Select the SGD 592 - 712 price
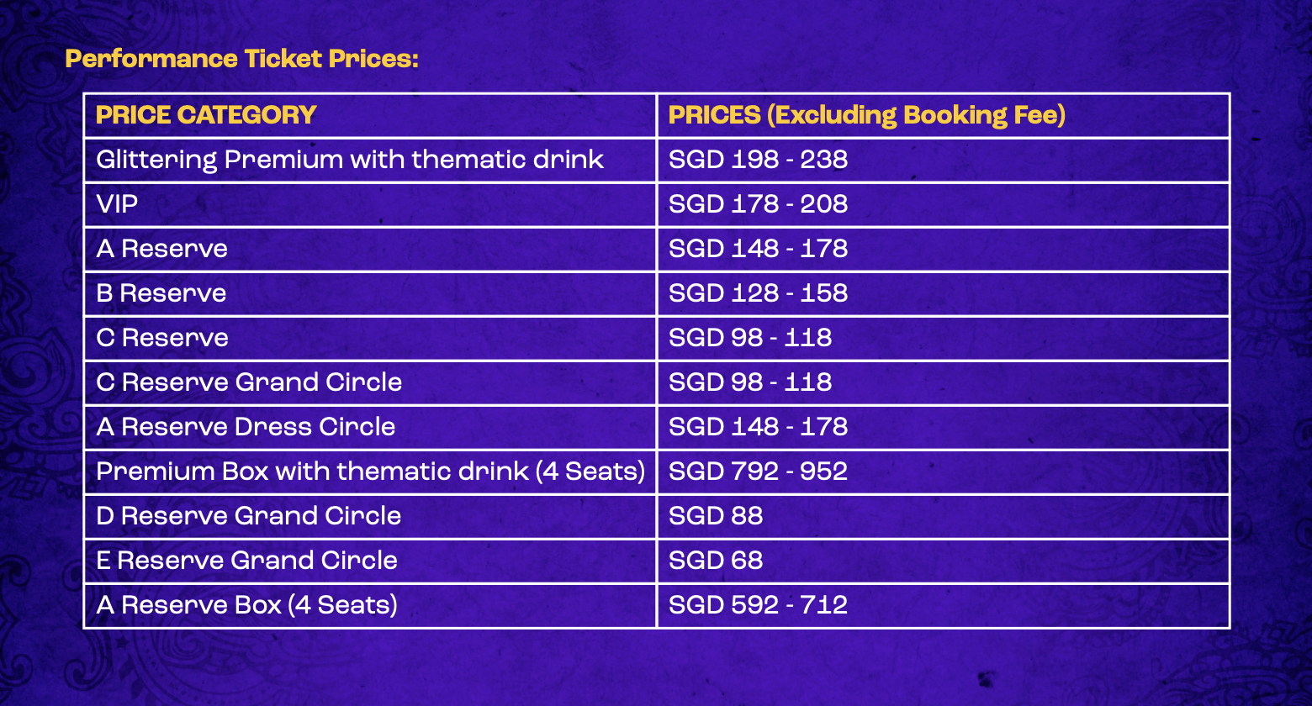The height and width of the screenshot is (706, 1312). pos(758,605)
